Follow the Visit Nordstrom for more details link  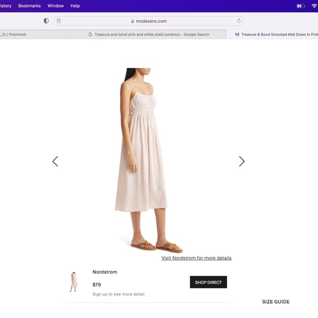[196, 258]
